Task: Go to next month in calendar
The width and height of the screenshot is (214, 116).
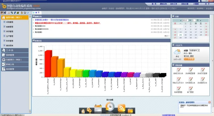Action: [x=201, y=20]
